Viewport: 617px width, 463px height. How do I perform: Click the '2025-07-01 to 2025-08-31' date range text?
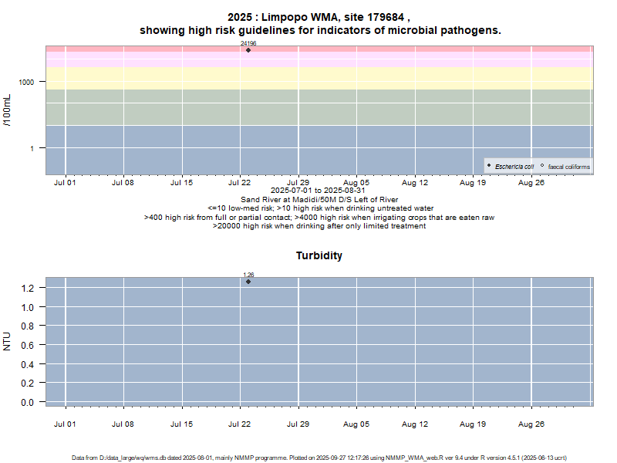coord(319,191)
